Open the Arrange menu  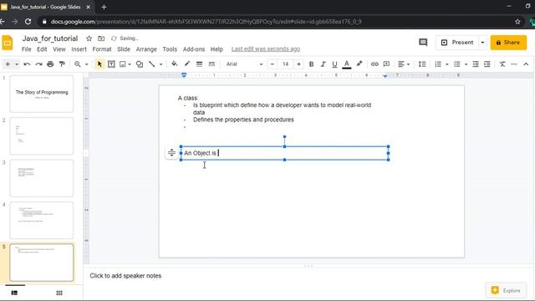(x=146, y=49)
